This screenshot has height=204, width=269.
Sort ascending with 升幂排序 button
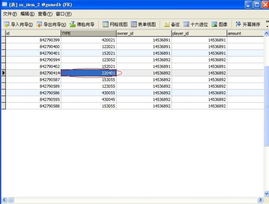click(248, 24)
